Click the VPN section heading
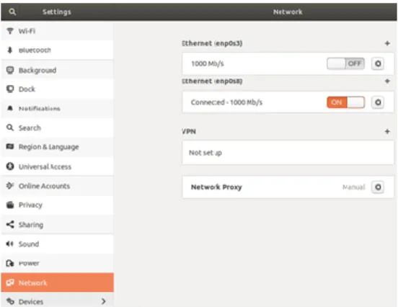The image size is (398, 307). (189, 131)
